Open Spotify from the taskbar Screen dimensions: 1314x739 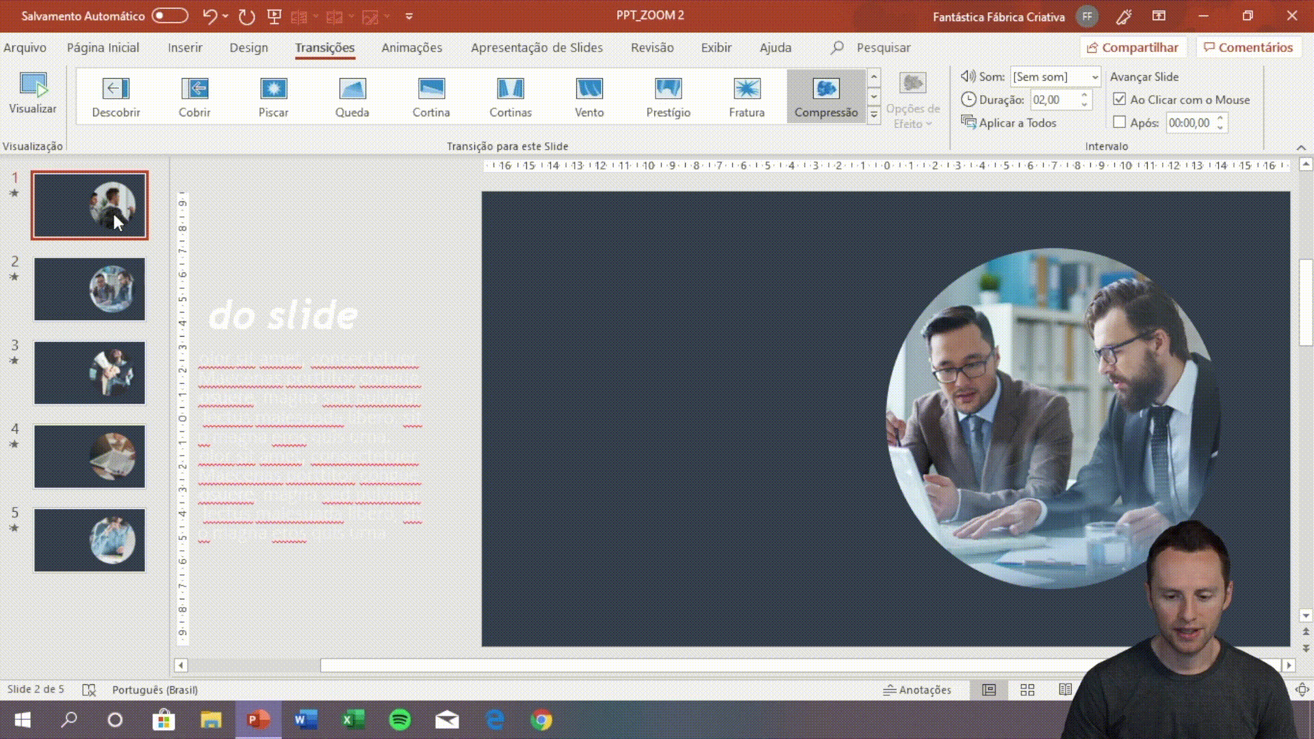pyautogui.click(x=400, y=720)
